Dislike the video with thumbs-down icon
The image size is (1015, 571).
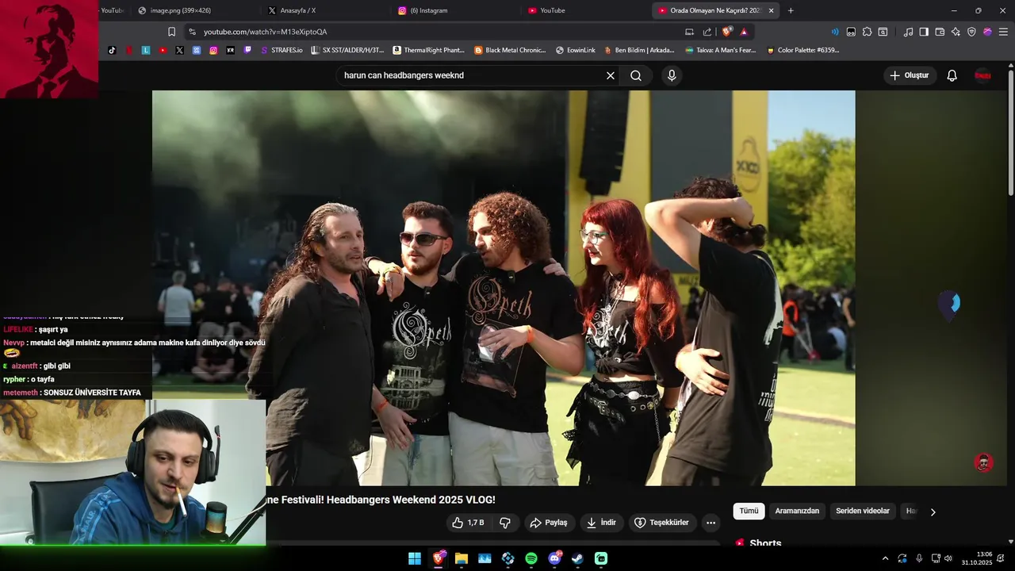(505, 523)
